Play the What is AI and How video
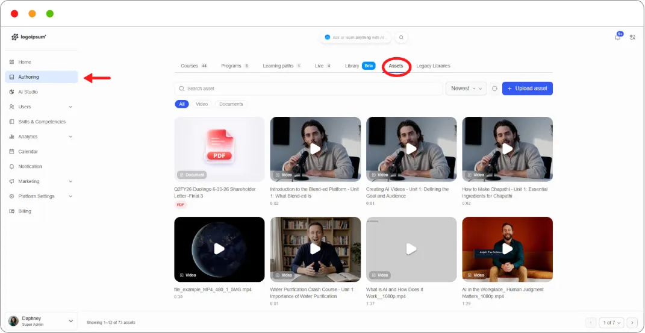 411,249
